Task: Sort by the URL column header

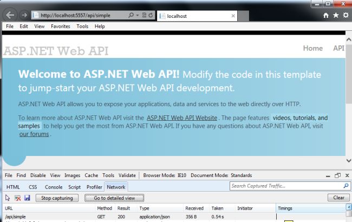Action: tap(49, 208)
